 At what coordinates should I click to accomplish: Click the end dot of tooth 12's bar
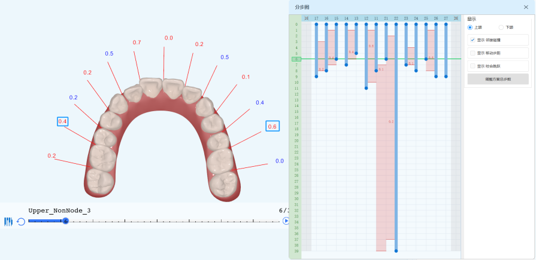coord(366,88)
